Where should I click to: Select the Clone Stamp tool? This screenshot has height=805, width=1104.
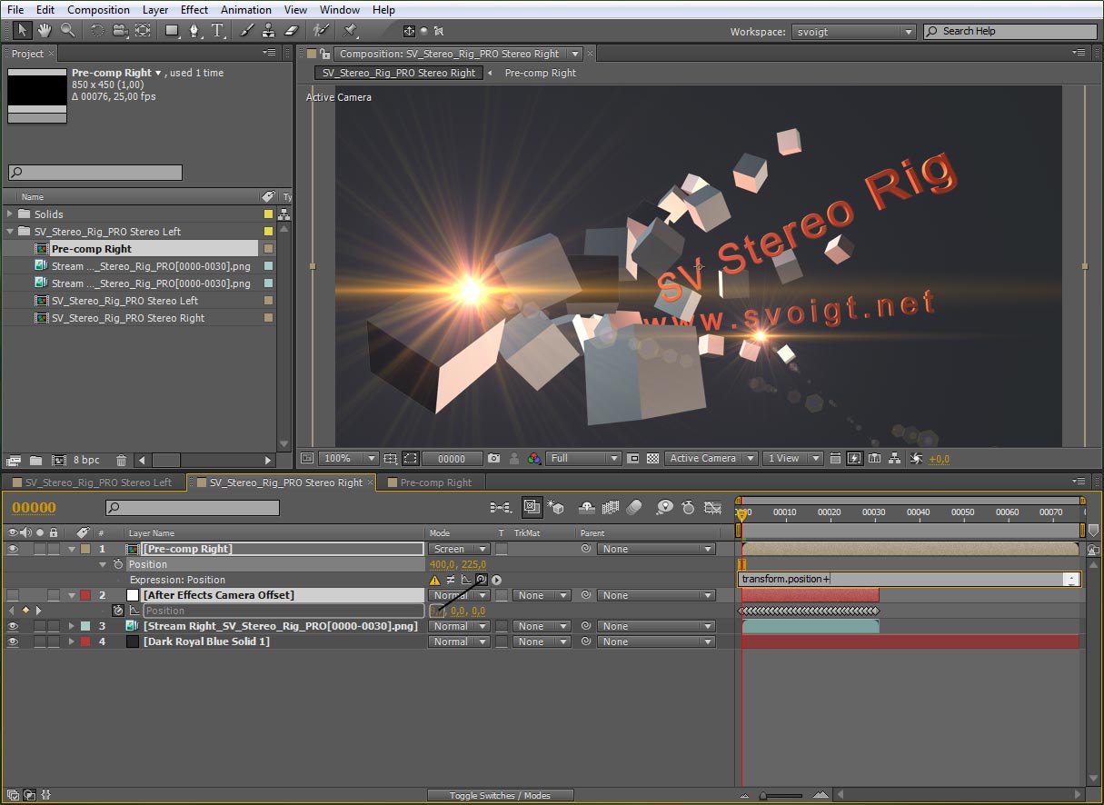click(269, 31)
